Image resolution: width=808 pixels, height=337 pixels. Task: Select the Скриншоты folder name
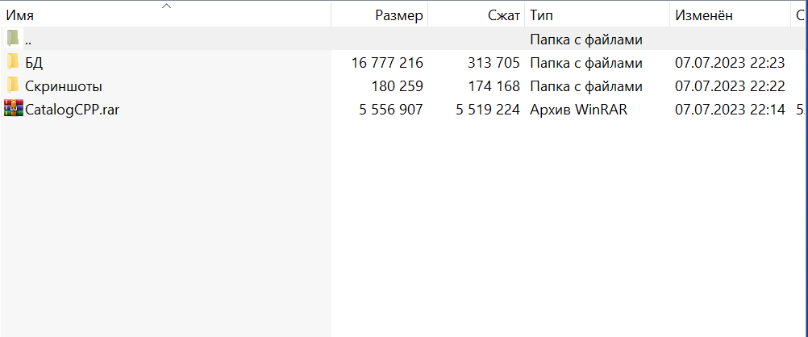[x=64, y=85]
